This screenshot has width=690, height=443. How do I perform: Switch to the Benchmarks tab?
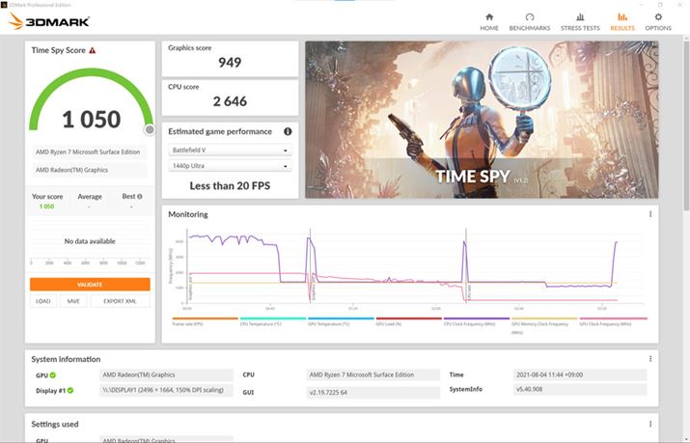(530, 21)
